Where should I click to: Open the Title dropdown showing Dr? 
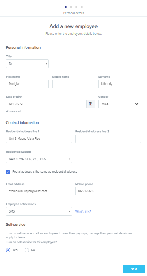[27, 64]
